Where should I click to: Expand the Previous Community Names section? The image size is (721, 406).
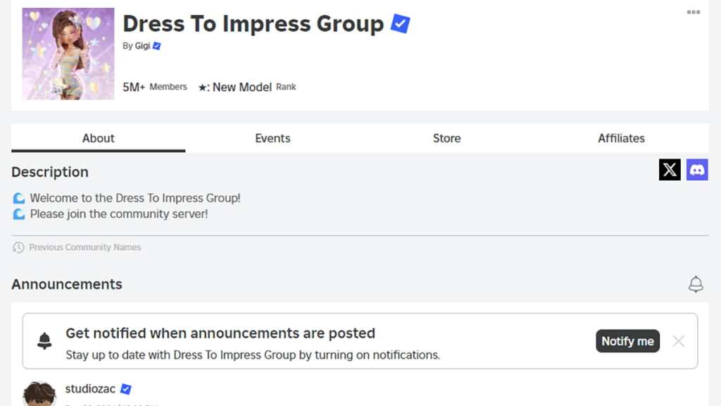tap(84, 247)
